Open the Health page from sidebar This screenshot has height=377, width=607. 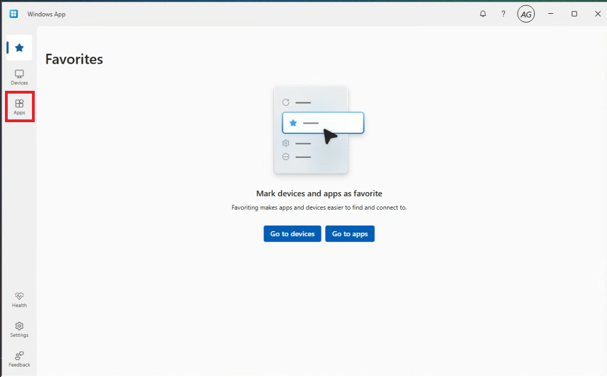pyautogui.click(x=19, y=300)
